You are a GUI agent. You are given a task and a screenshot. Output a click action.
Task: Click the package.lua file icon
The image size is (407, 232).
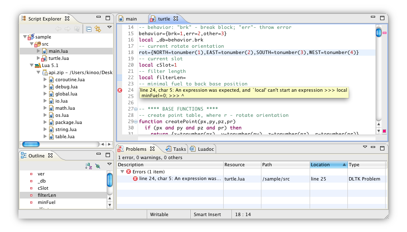pos(51,122)
